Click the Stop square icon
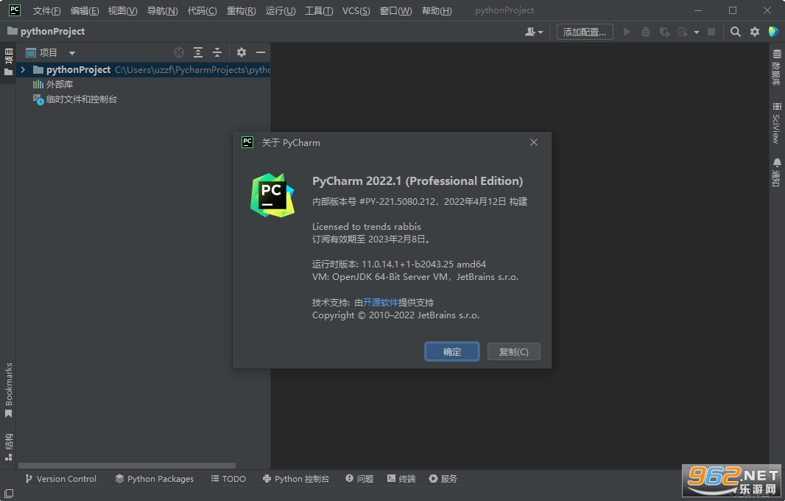 tap(711, 32)
